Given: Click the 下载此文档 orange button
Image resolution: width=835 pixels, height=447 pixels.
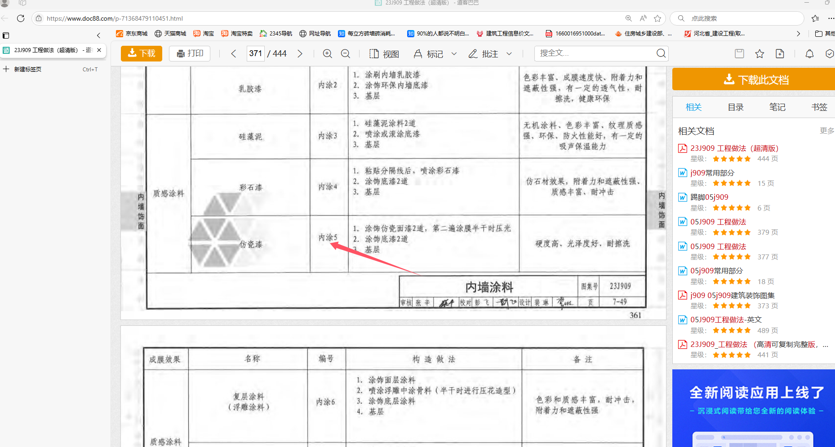Looking at the screenshot, I should (754, 79).
